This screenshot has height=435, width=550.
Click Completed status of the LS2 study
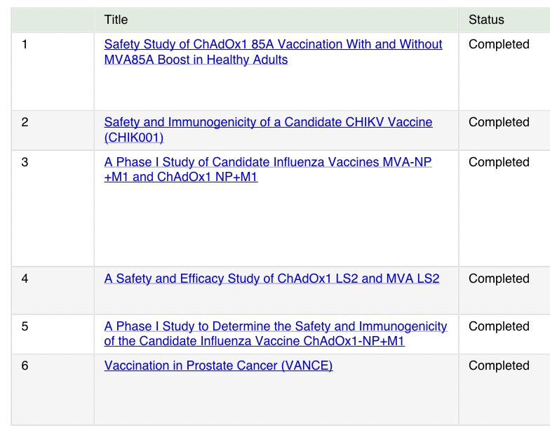[x=499, y=279]
